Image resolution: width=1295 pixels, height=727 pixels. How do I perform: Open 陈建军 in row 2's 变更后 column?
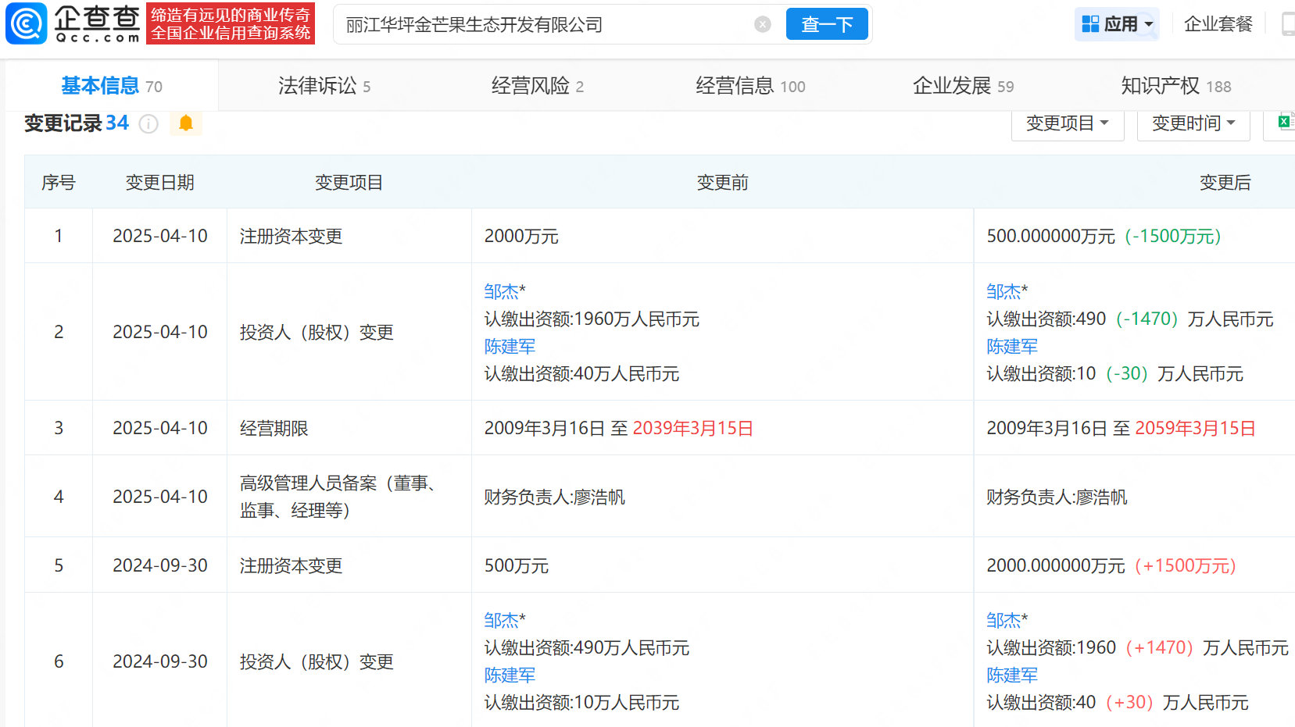[1012, 347]
